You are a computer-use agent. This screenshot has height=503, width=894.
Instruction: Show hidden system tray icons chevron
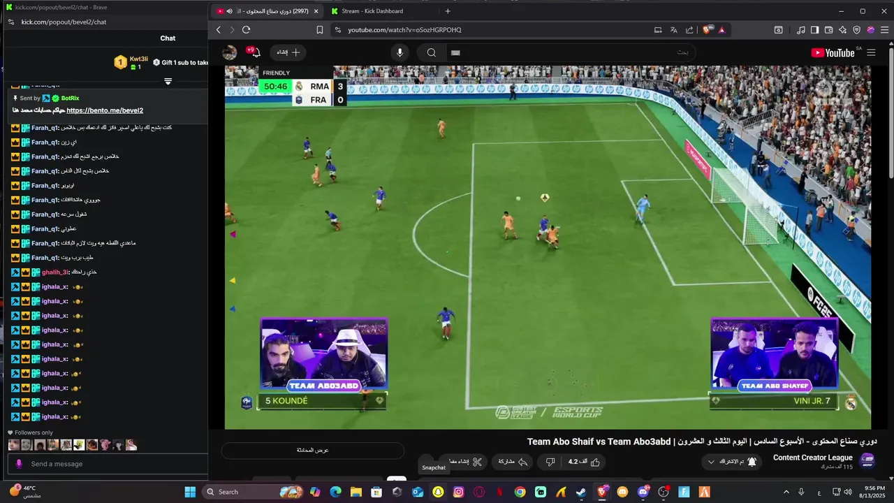point(786,492)
